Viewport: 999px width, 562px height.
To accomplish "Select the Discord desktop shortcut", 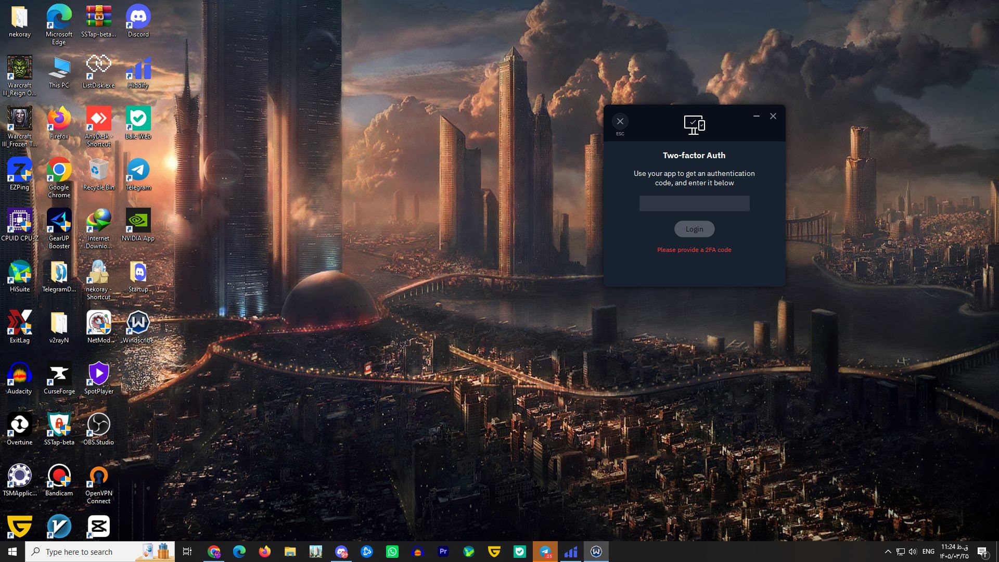I will click(x=138, y=22).
